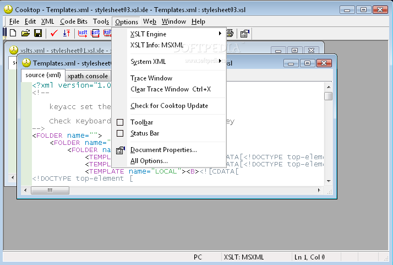Close the Templates.xml child window
This screenshot has height=265, width=393.
[324, 63]
